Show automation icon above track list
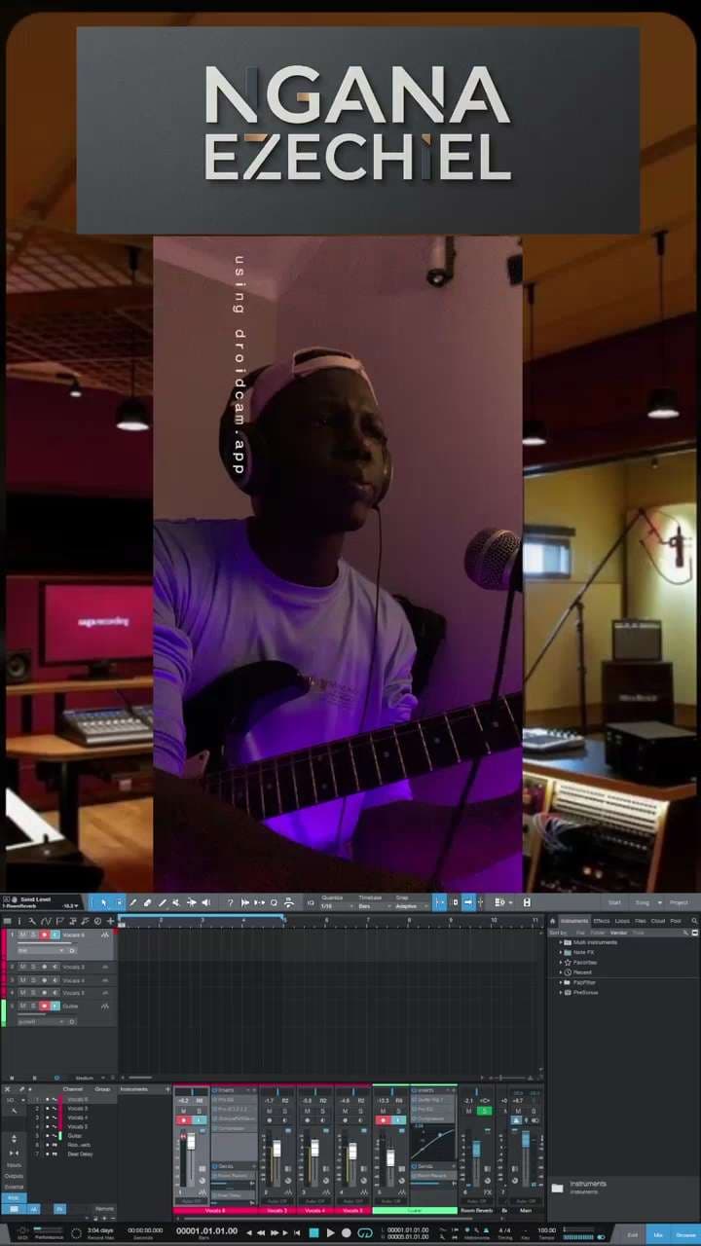Image resolution: width=701 pixels, height=1246 pixels. pyautogui.click(x=45, y=921)
